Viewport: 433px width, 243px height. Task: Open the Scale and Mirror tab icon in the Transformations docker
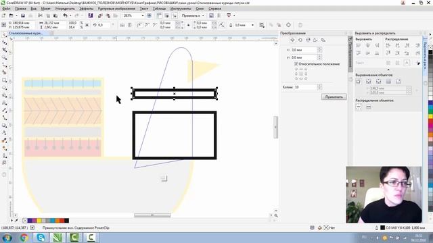pyautogui.click(x=308, y=40)
